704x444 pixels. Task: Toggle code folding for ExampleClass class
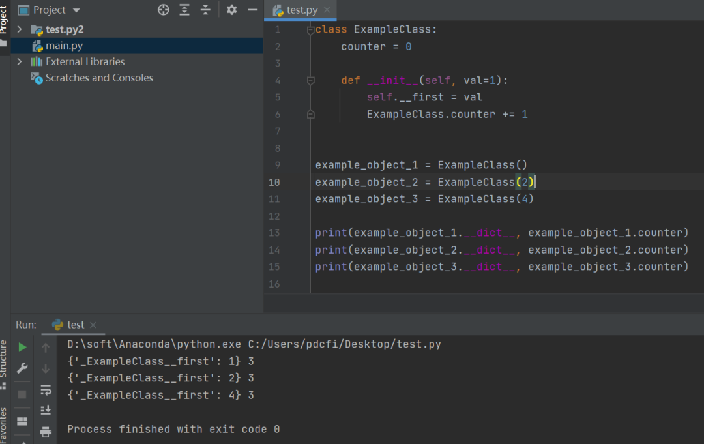310,30
